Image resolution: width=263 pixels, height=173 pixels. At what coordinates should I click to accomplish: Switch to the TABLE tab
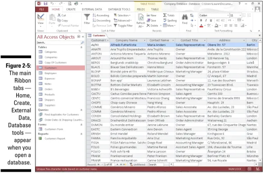pos(155,9)
